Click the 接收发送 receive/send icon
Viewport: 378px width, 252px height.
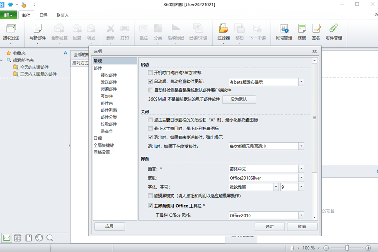point(11,28)
